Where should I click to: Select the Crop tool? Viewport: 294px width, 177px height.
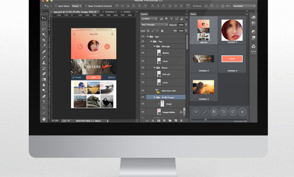pos(44,40)
